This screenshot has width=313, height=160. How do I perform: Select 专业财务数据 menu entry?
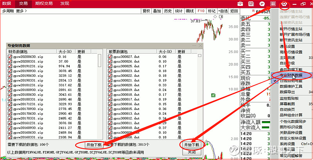291,75
